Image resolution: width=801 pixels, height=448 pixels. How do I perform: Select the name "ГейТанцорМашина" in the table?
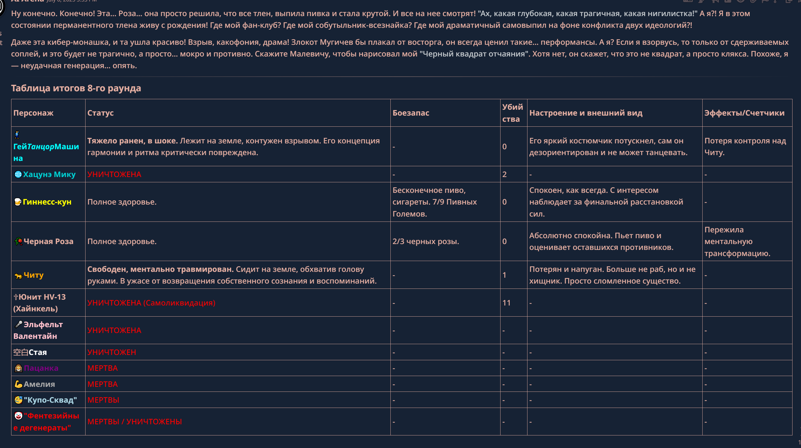tap(46, 152)
